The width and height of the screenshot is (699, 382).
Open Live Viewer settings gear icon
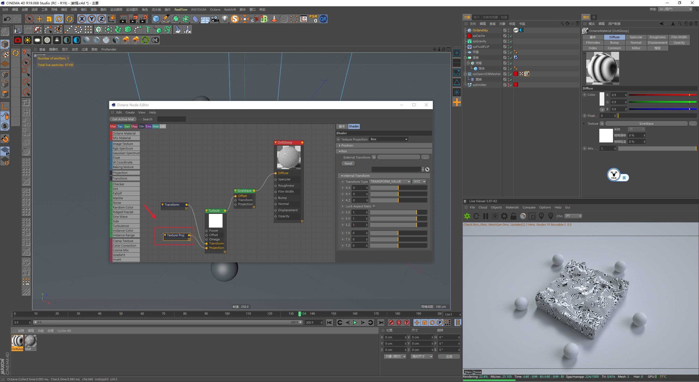point(504,216)
